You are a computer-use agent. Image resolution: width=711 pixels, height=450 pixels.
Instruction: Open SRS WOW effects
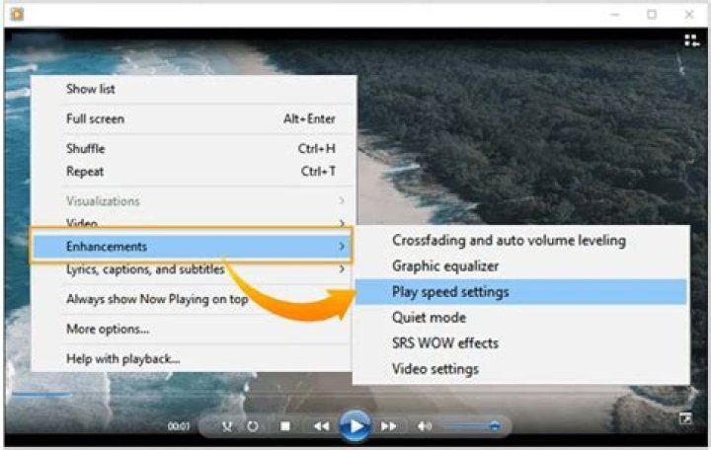[x=521, y=343]
